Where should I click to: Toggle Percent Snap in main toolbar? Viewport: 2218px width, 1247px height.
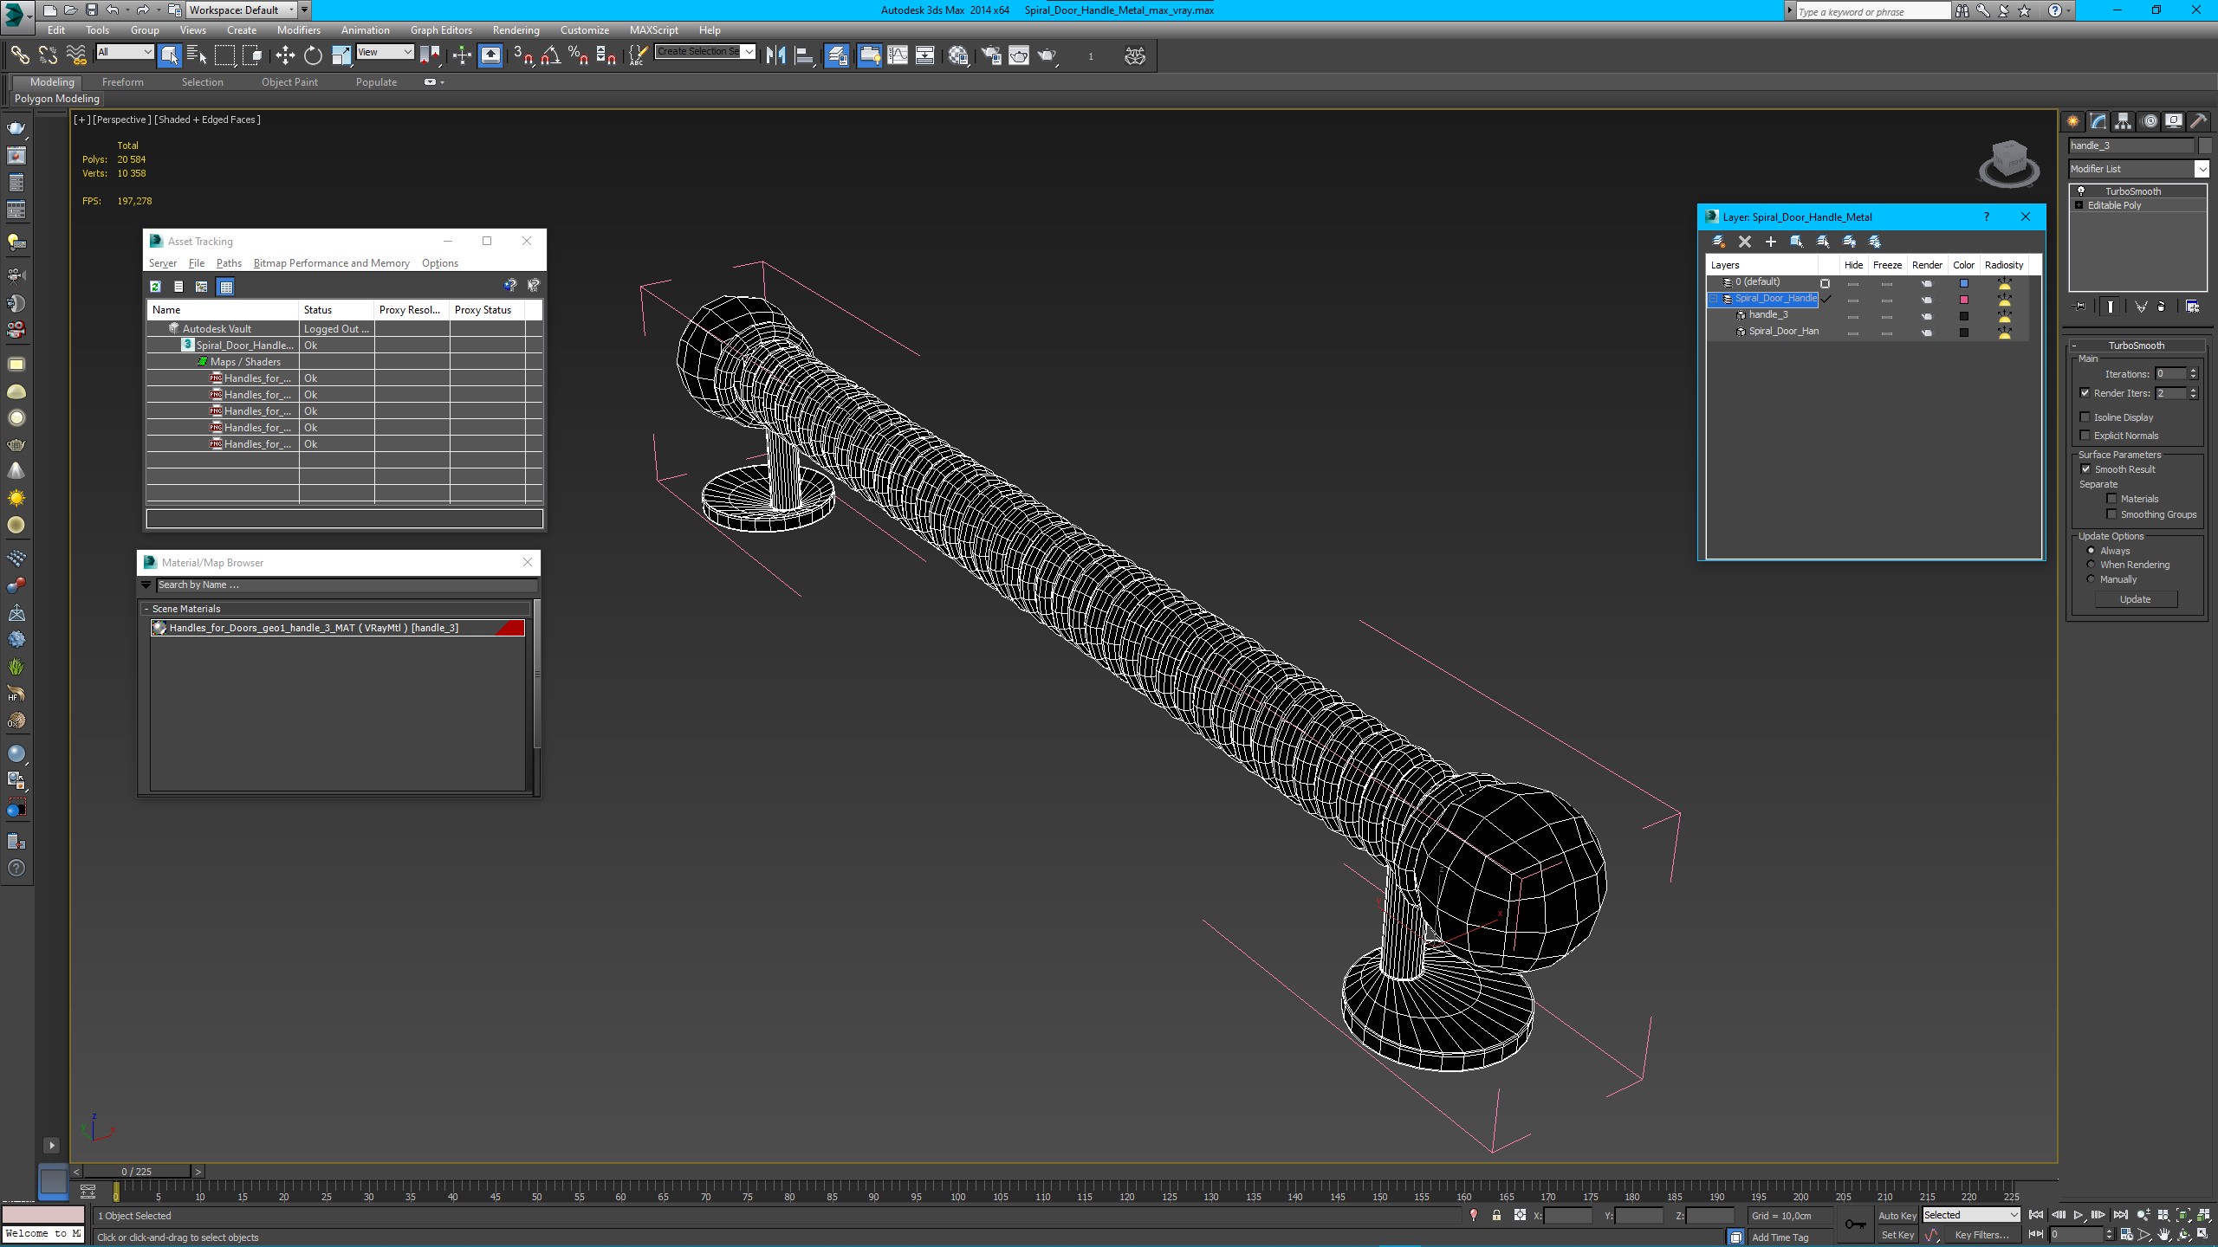point(578,55)
